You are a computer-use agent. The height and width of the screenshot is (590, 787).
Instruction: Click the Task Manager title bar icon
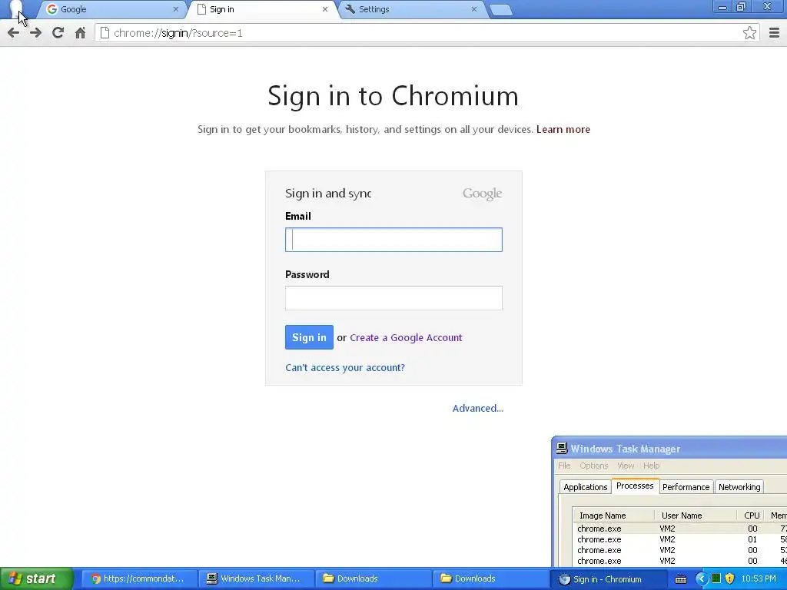[562, 449]
